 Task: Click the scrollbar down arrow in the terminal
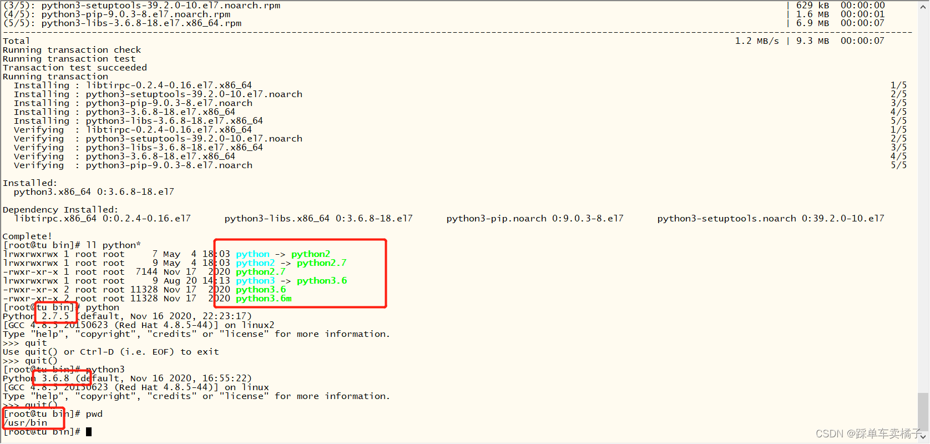coord(923,436)
